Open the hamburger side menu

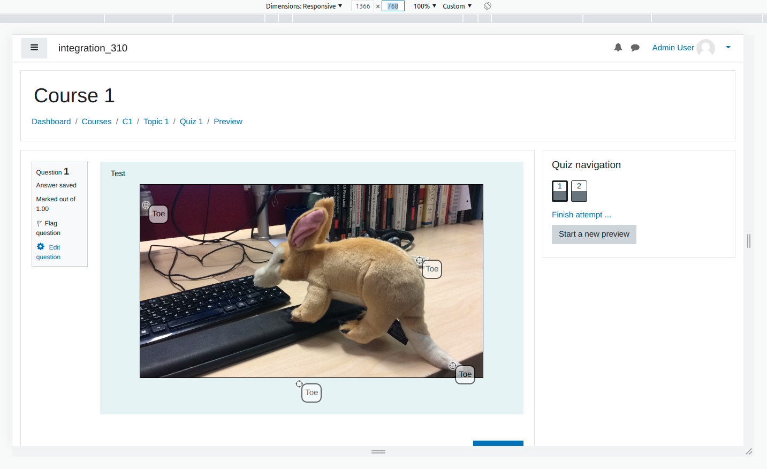click(34, 48)
